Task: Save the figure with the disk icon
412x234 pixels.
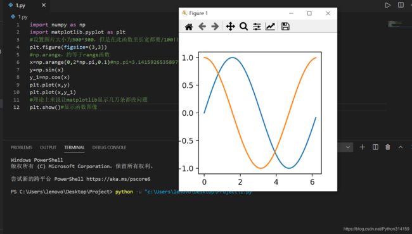Action: point(285,27)
